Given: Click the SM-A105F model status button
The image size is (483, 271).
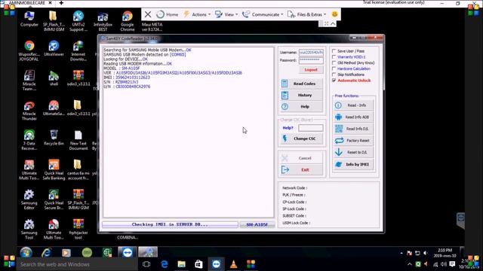Looking at the screenshot, I should click(x=257, y=224).
